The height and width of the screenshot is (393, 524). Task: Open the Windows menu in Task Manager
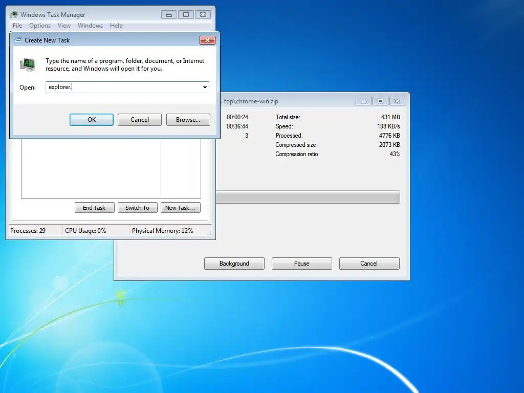tap(90, 26)
